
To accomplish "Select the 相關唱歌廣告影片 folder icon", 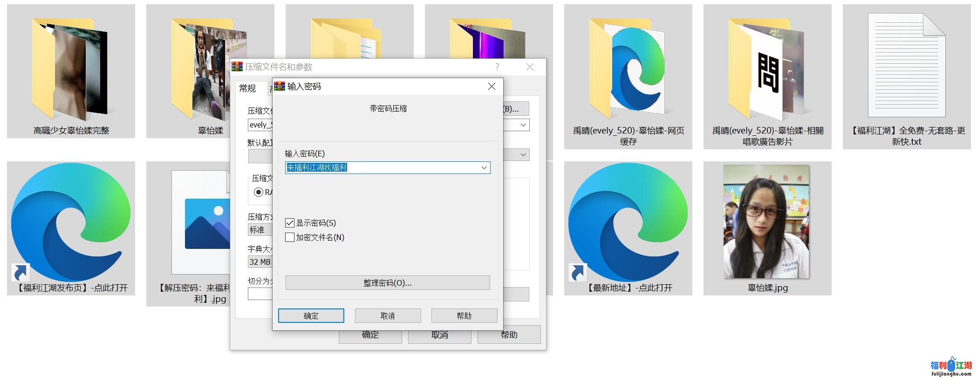I will point(767,67).
